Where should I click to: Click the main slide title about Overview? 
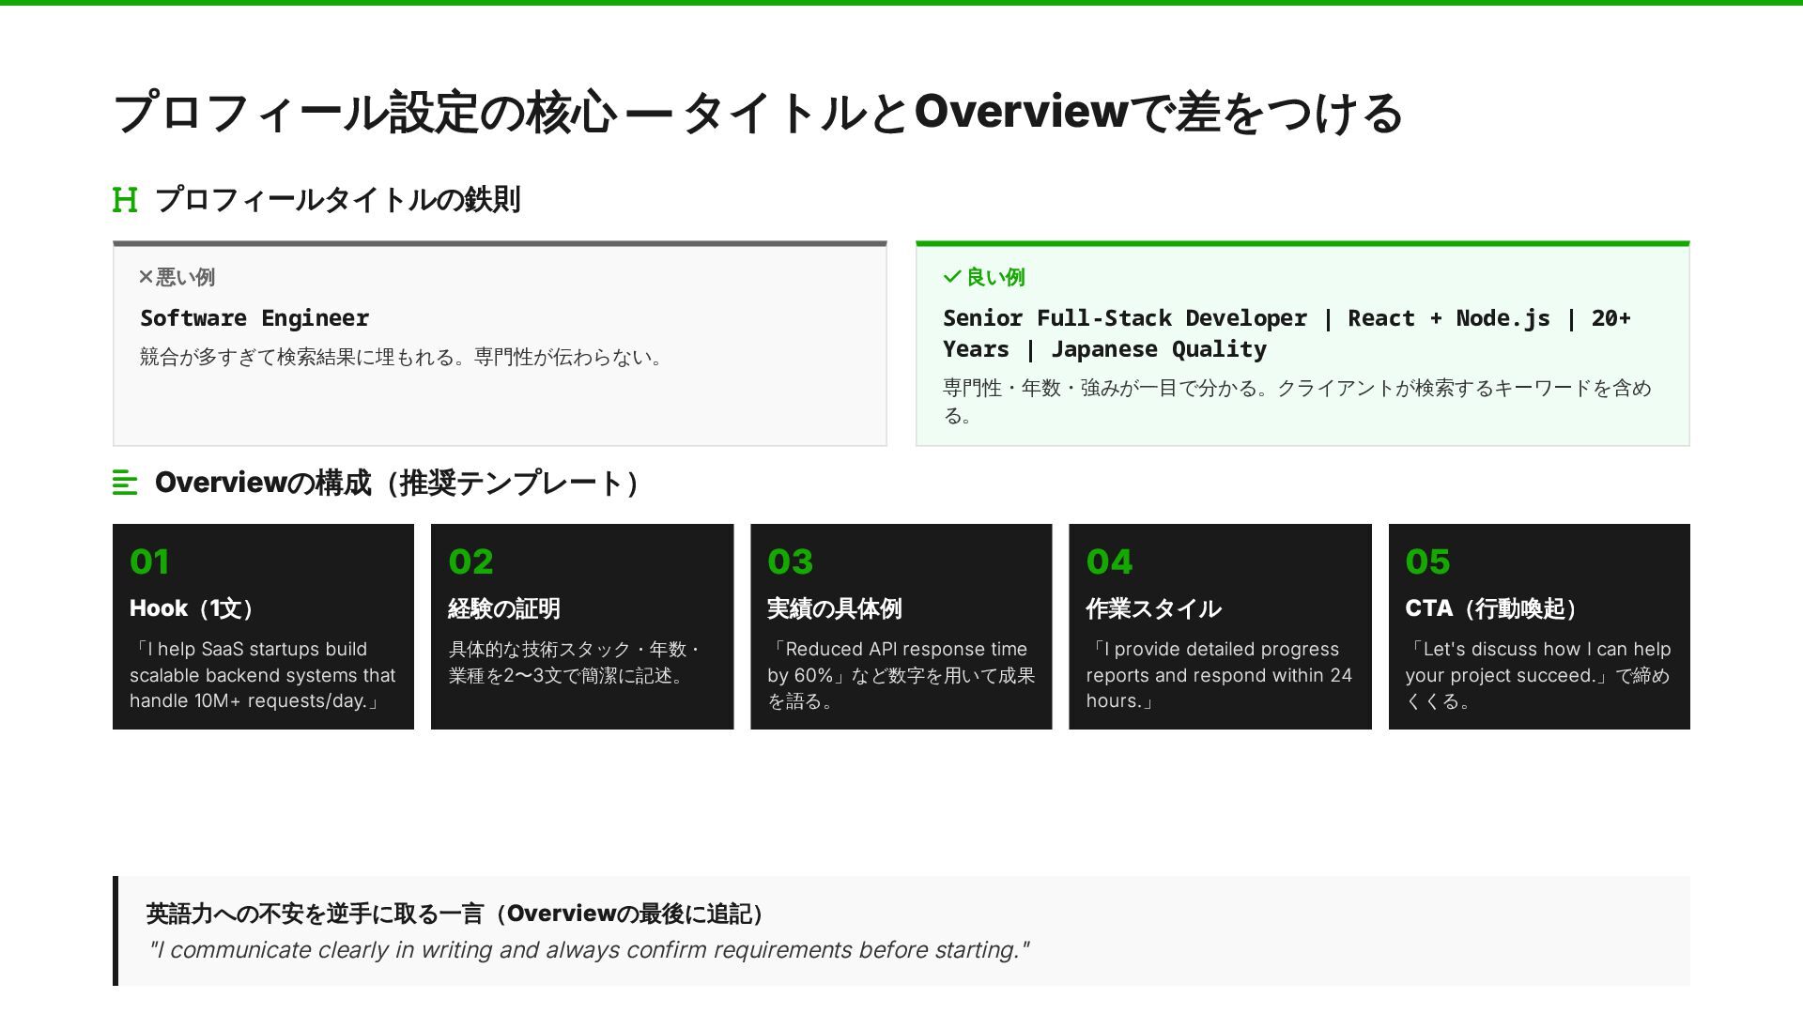757,112
